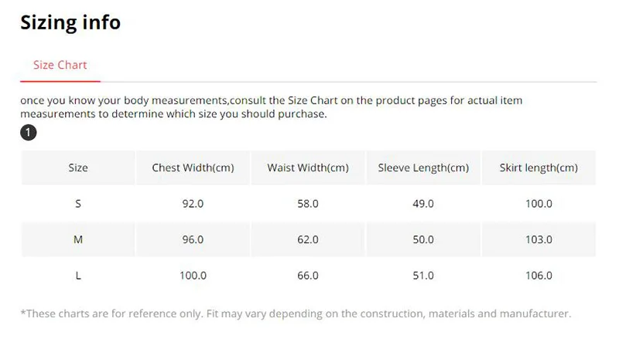Screen dimensions: 619x342
Task: Click the Sizing info heading
Action: point(70,22)
